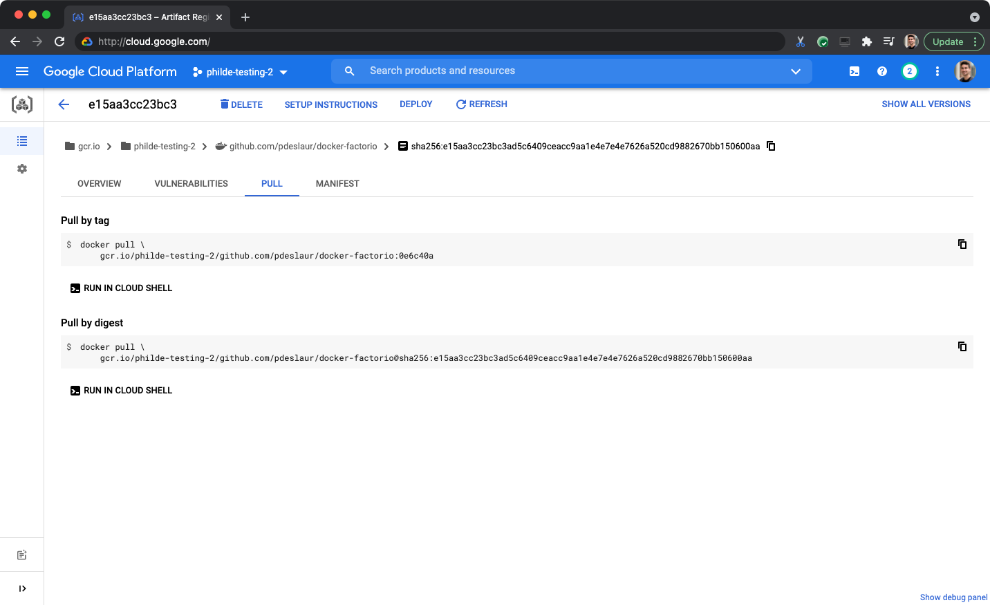Open Setup Instructions
This screenshot has height=605, width=990.
pyautogui.click(x=331, y=104)
